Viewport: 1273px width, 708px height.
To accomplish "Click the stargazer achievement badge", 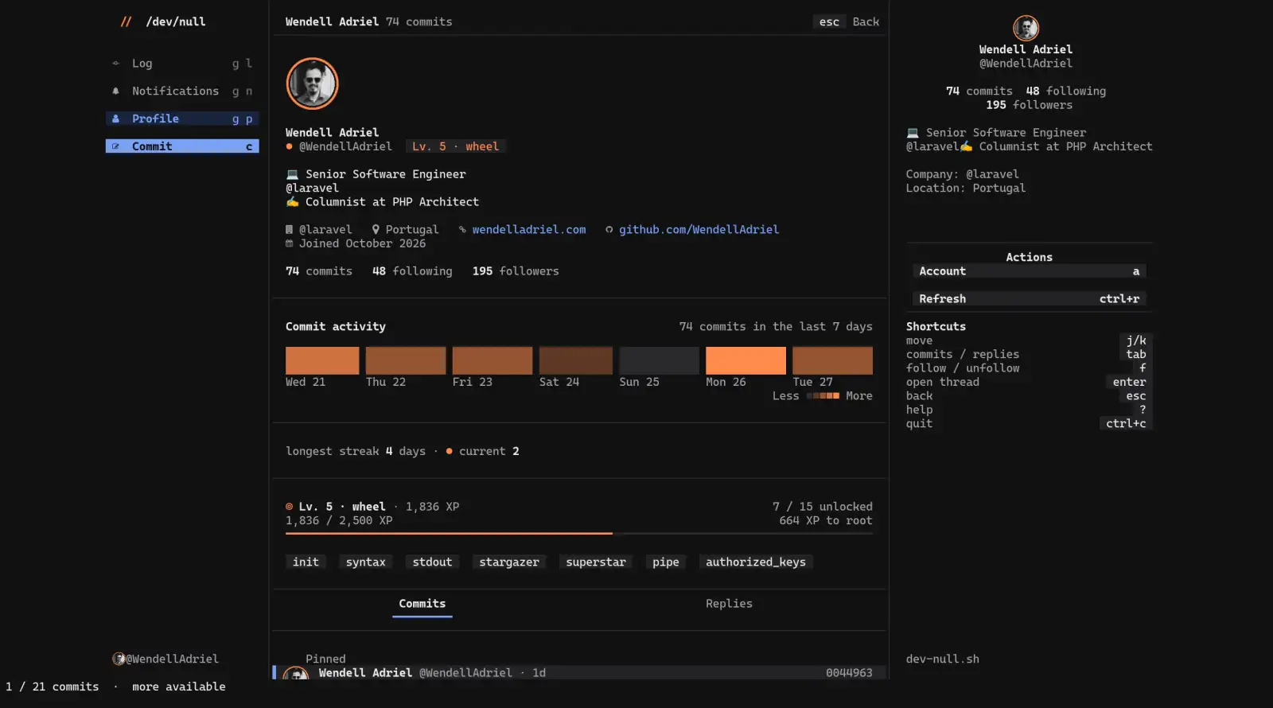I will tap(509, 562).
